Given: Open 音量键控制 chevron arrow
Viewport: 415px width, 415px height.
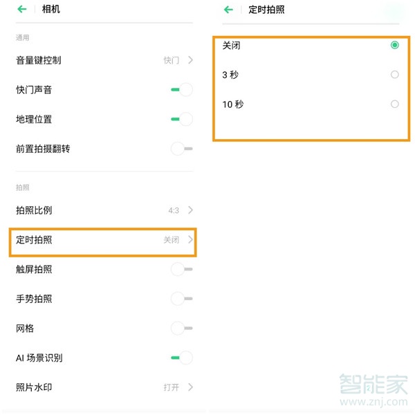Looking at the screenshot, I should coord(190,60).
